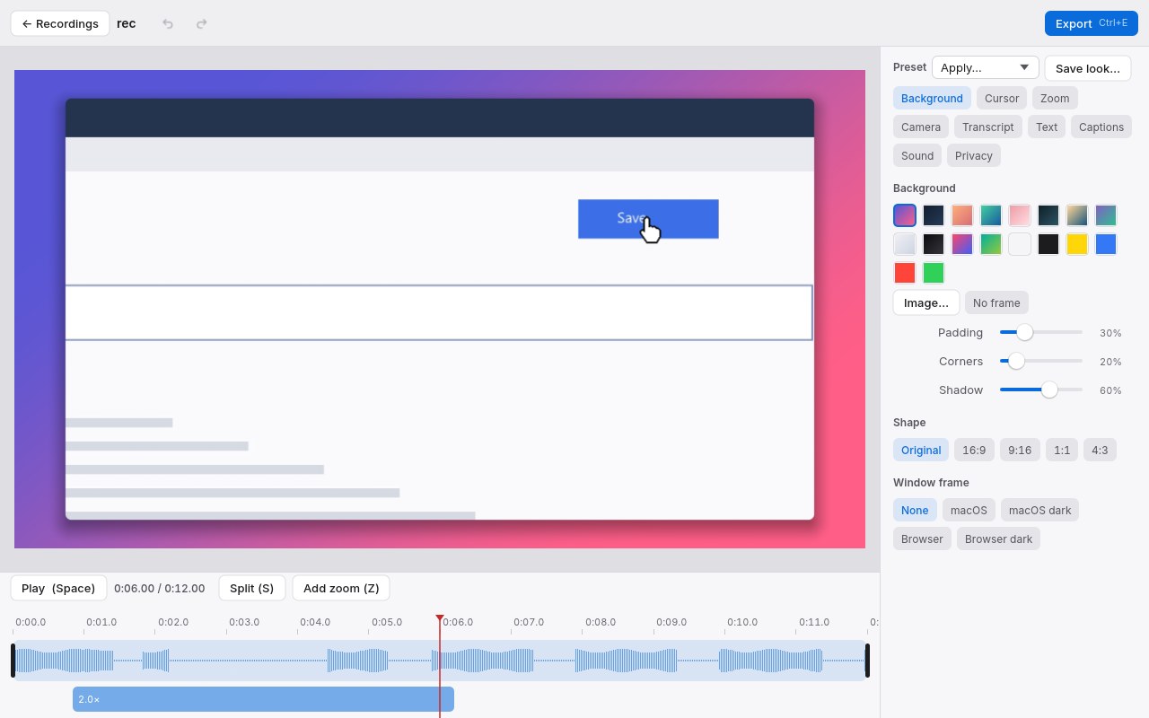This screenshot has width=1149, height=718.
Task: Click the Image... background button
Action: [926, 302]
